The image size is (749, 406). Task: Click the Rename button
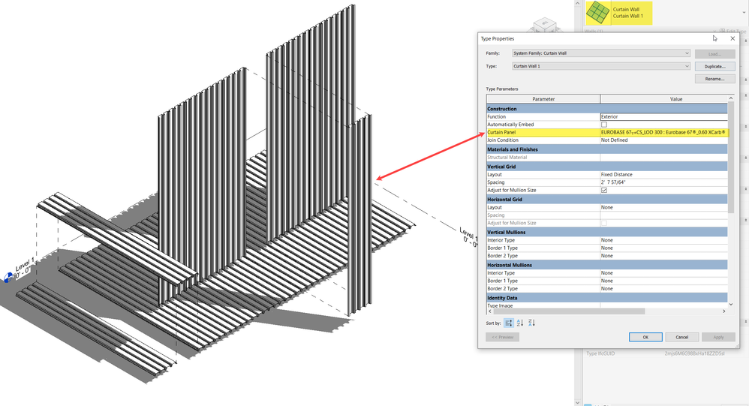[714, 79]
